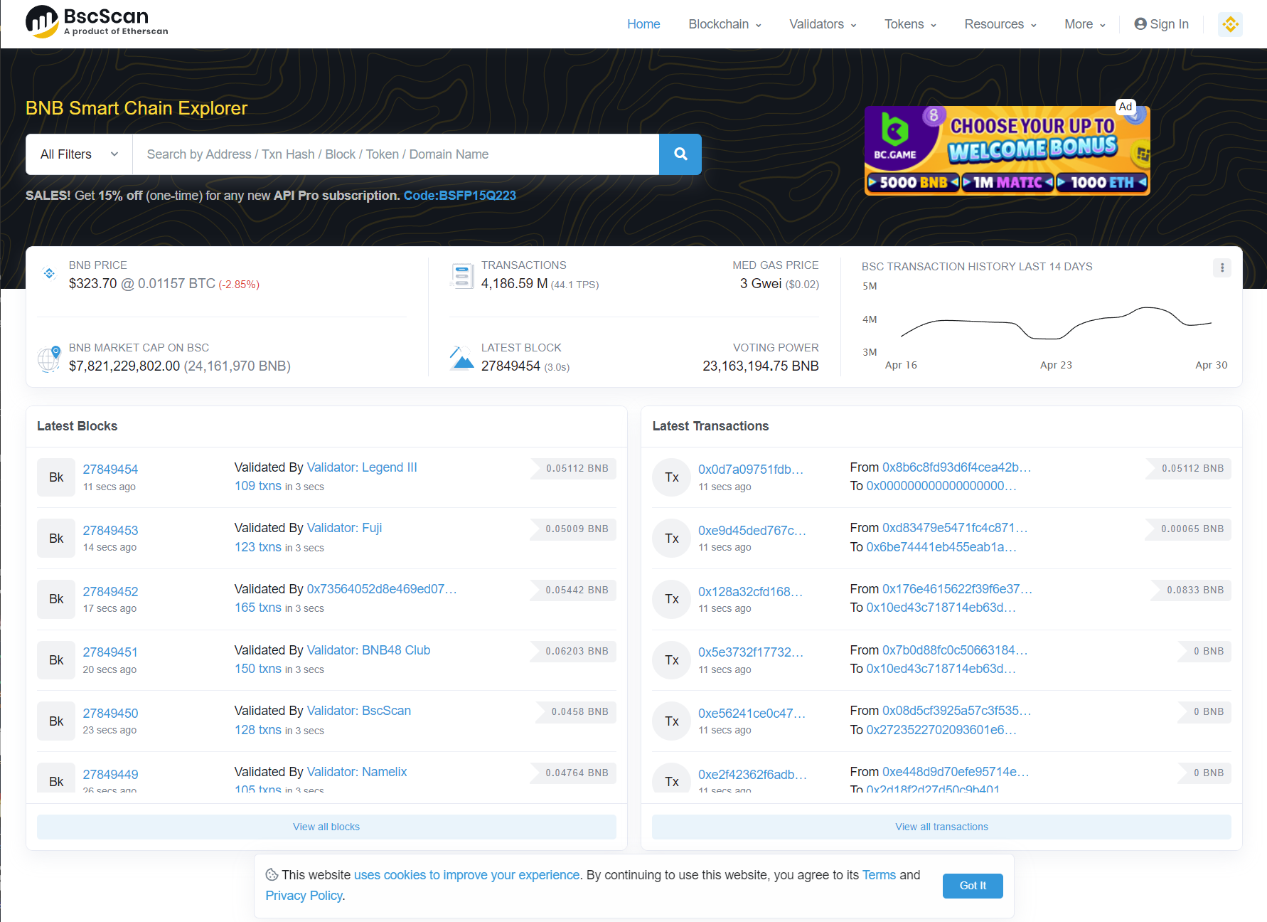Open the cookies experience link
The image size is (1267, 922).
[467, 875]
